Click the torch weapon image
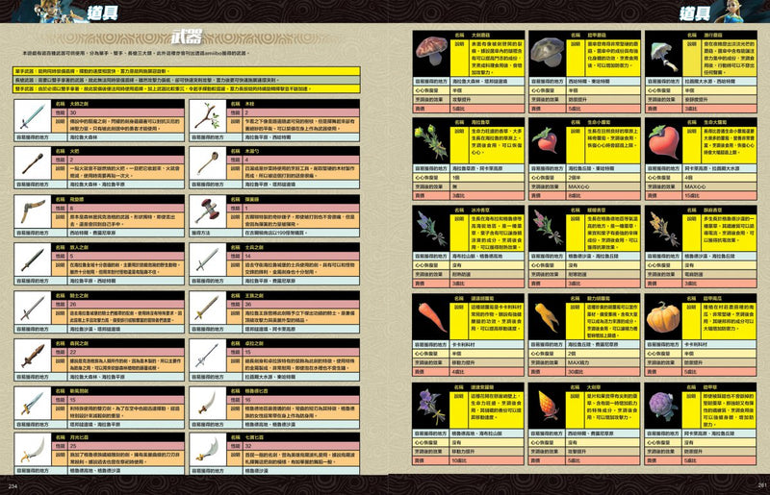The height and width of the screenshot is (495, 770). click(x=33, y=163)
